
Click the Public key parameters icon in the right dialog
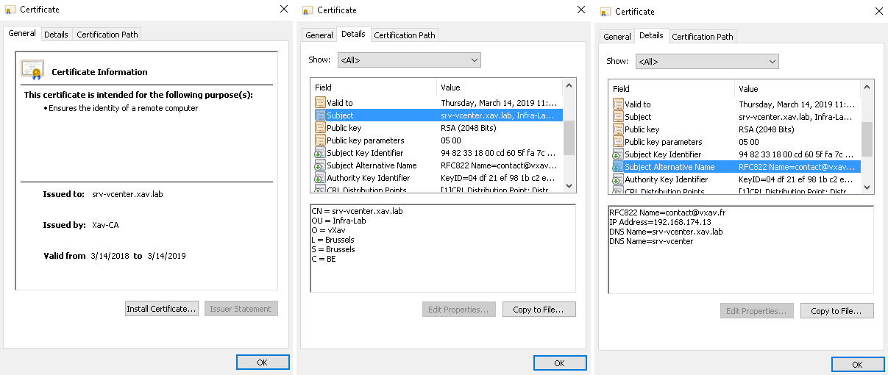pos(618,142)
